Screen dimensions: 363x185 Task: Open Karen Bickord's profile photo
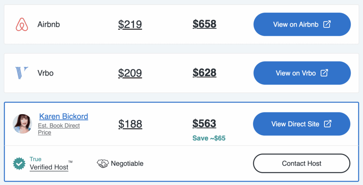[x=22, y=124]
